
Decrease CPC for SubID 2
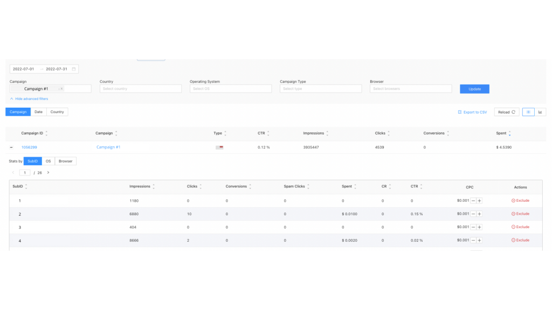473,214
